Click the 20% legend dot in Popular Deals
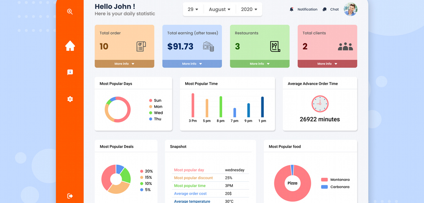This screenshot has width=424, height=203. point(142,171)
